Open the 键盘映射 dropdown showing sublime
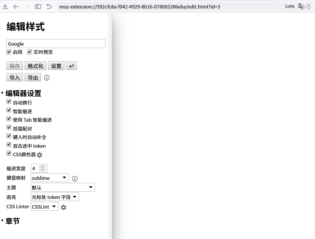315x239 pixels. [x=50, y=178]
